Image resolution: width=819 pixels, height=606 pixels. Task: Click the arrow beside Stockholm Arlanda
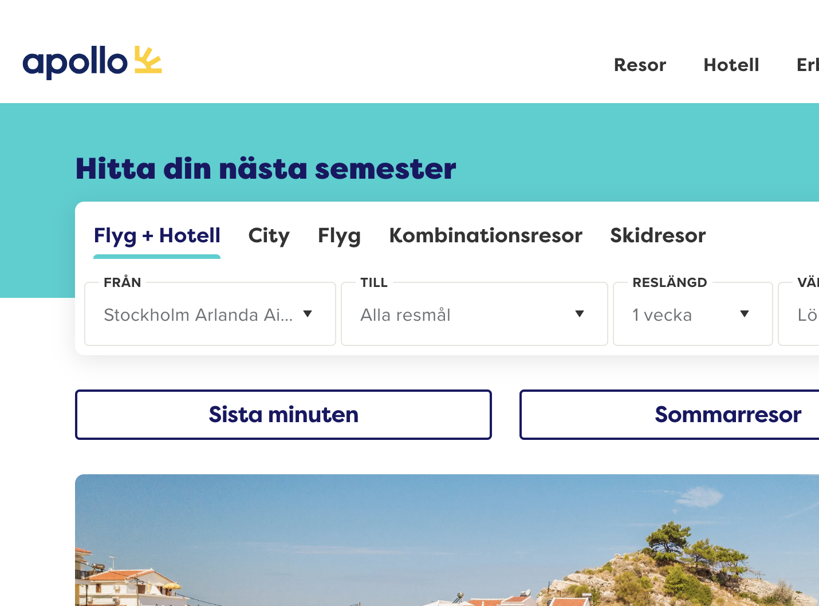(x=308, y=314)
